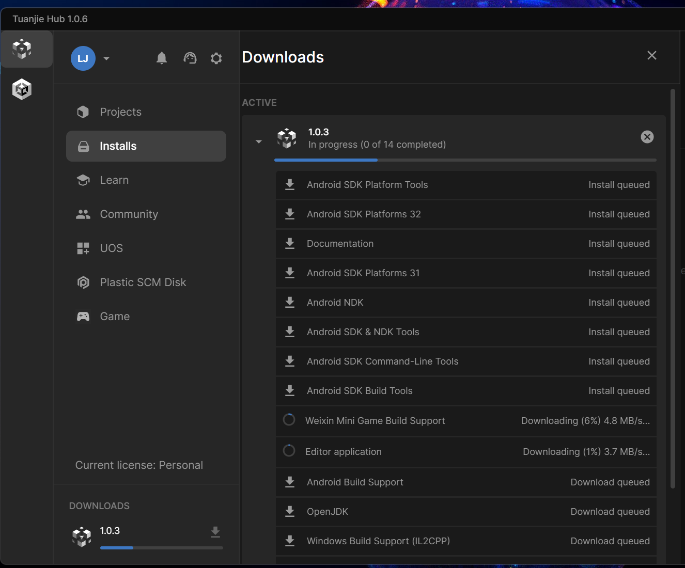Open Plastic SCM Disk section
685x568 pixels.
click(x=146, y=282)
